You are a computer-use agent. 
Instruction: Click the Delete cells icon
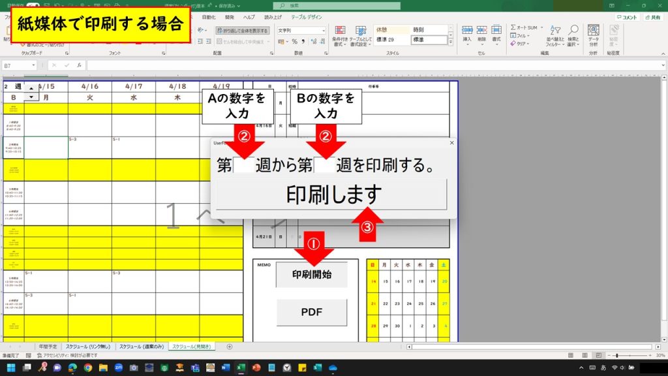pyautogui.click(x=481, y=33)
